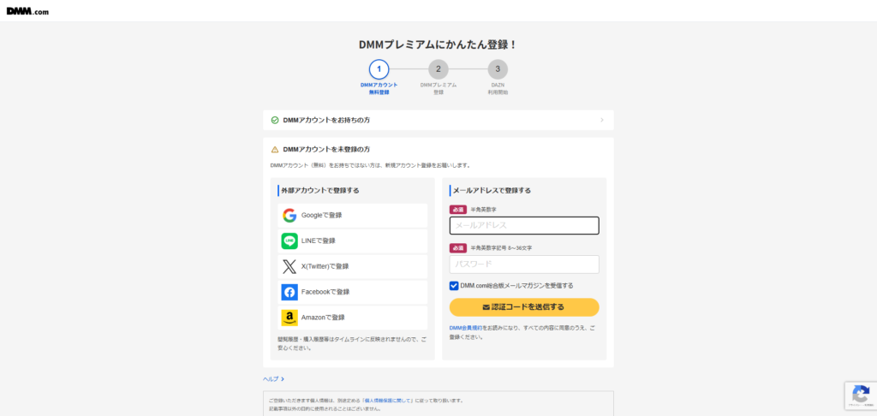Click the warning triangle icon beside DMMアカウントを未登録の方

(x=275, y=149)
